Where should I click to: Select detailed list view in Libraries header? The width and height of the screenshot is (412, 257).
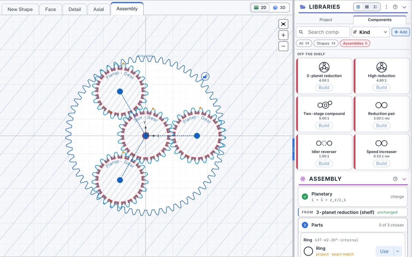[376, 7]
